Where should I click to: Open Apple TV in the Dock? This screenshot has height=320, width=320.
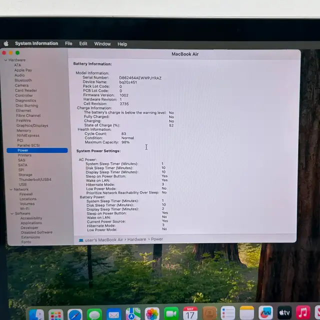pyautogui.click(x=284, y=312)
